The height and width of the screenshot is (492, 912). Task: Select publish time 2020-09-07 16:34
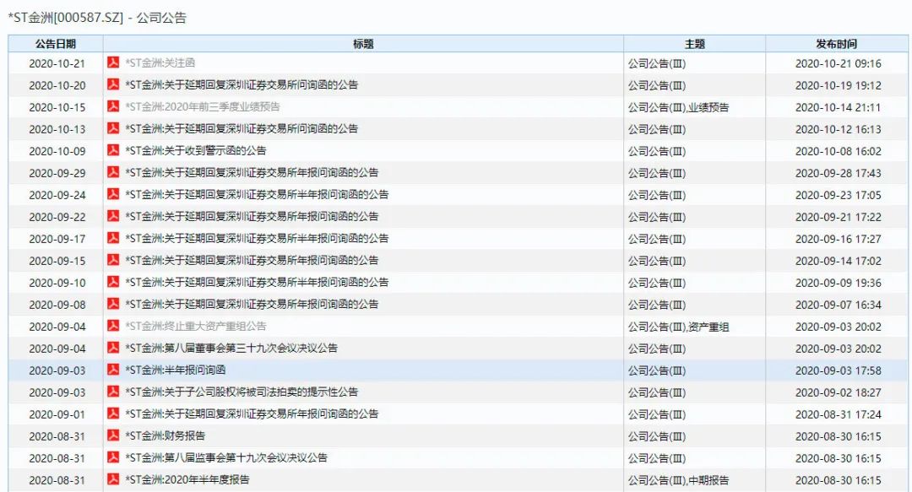tap(839, 305)
